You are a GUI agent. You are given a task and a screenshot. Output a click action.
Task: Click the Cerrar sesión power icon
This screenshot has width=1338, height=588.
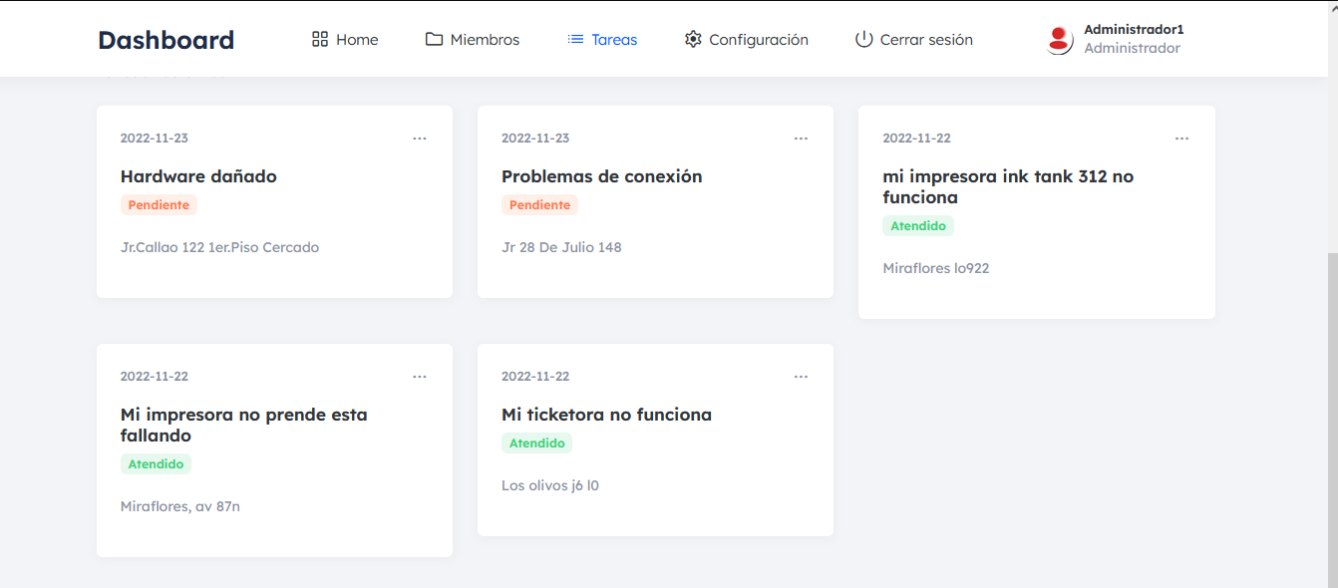click(863, 39)
